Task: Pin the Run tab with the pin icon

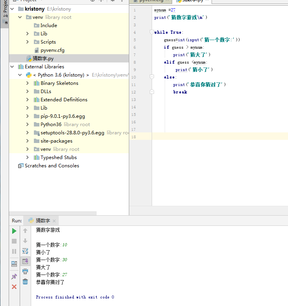Action: 14,277
